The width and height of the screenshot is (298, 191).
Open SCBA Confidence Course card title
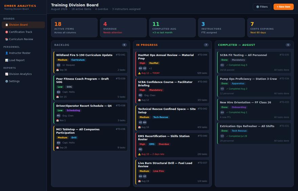click(x=165, y=84)
